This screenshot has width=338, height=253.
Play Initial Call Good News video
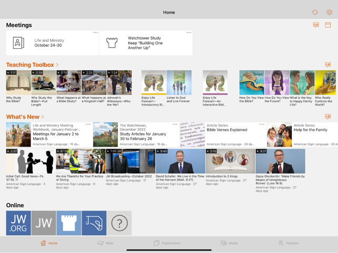click(x=30, y=161)
